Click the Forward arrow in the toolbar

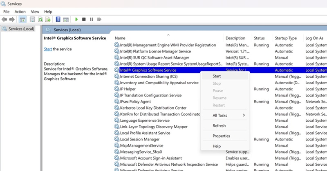(11, 19)
